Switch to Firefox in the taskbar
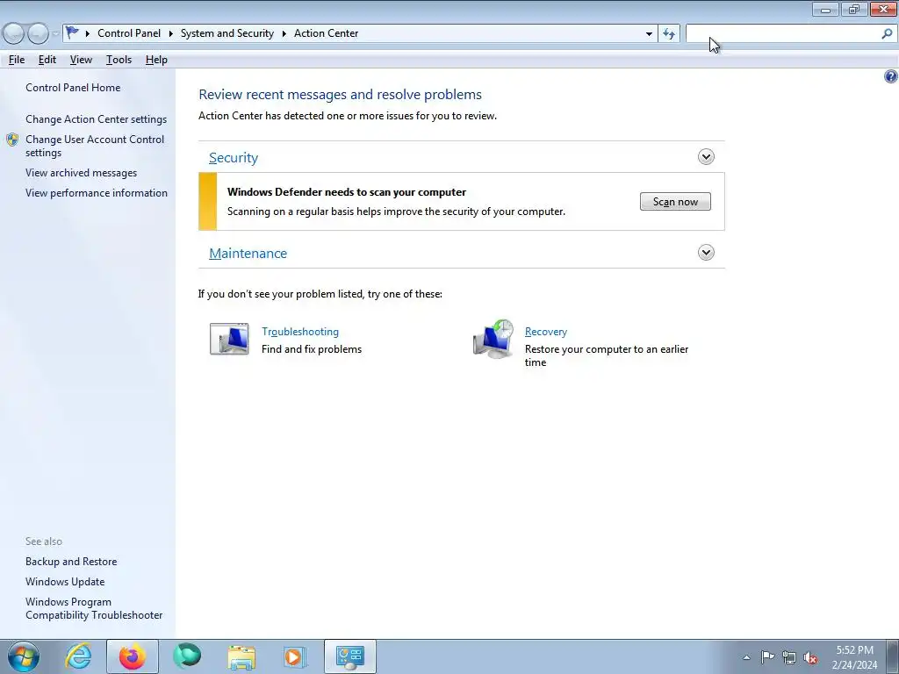The image size is (899, 674). 132,656
